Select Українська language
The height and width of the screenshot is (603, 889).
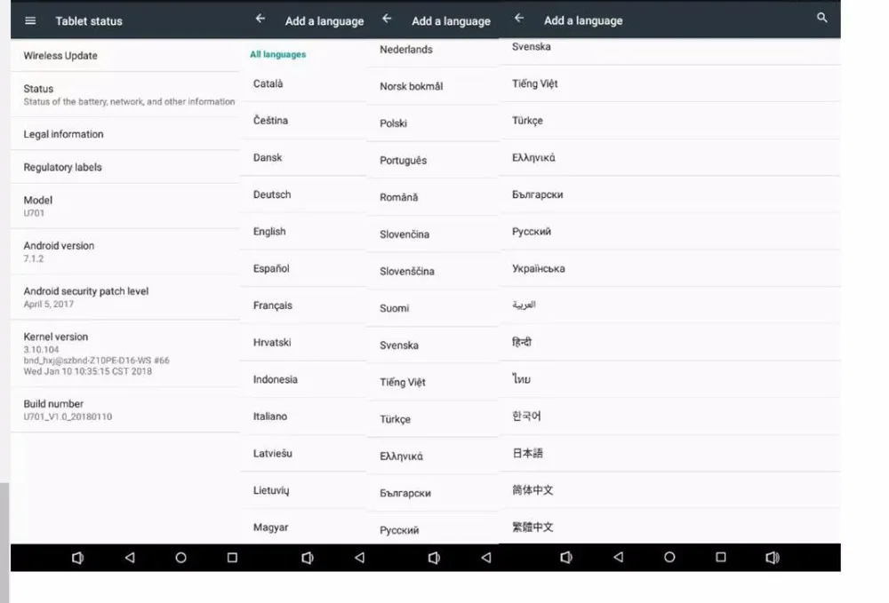click(669, 268)
